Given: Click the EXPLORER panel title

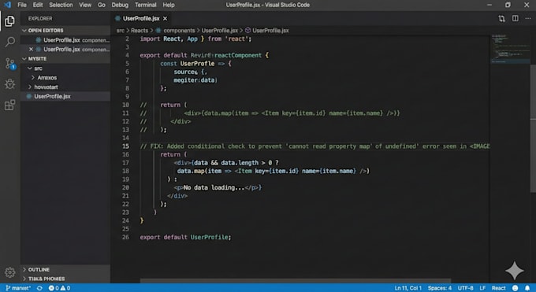Looking at the screenshot, I should (40, 18).
